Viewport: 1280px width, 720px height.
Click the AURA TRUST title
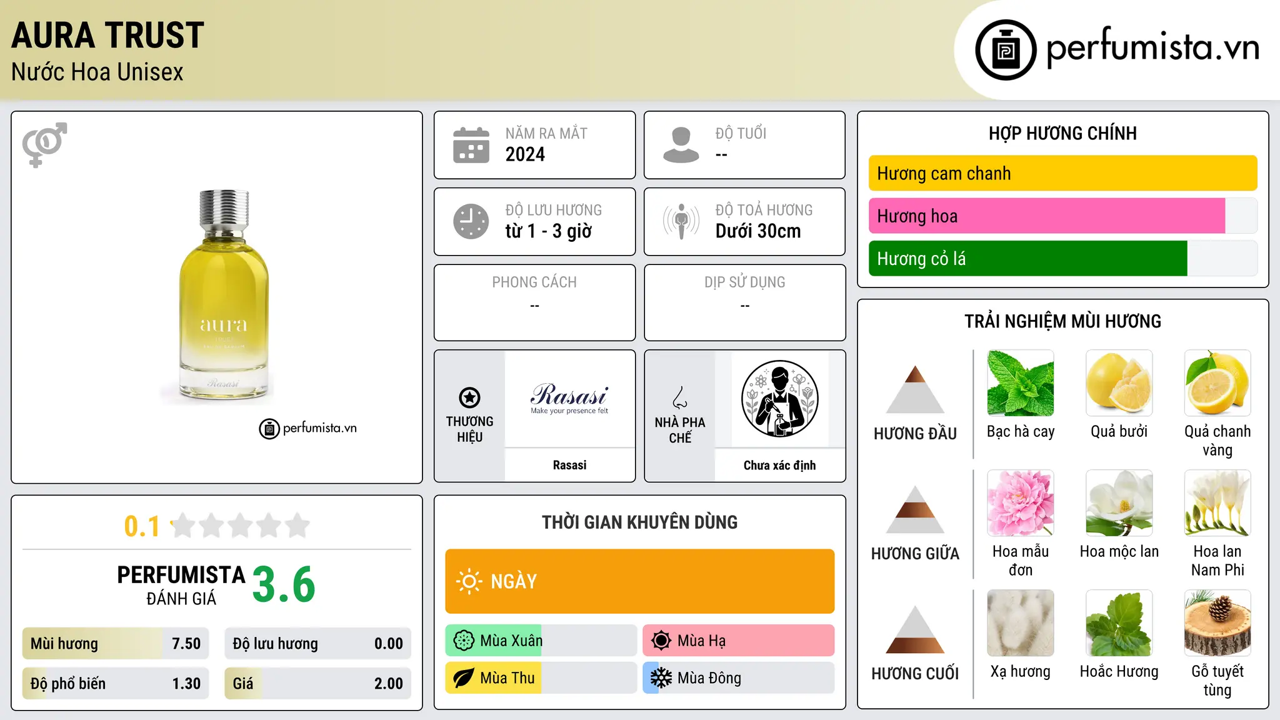pos(107,35)
